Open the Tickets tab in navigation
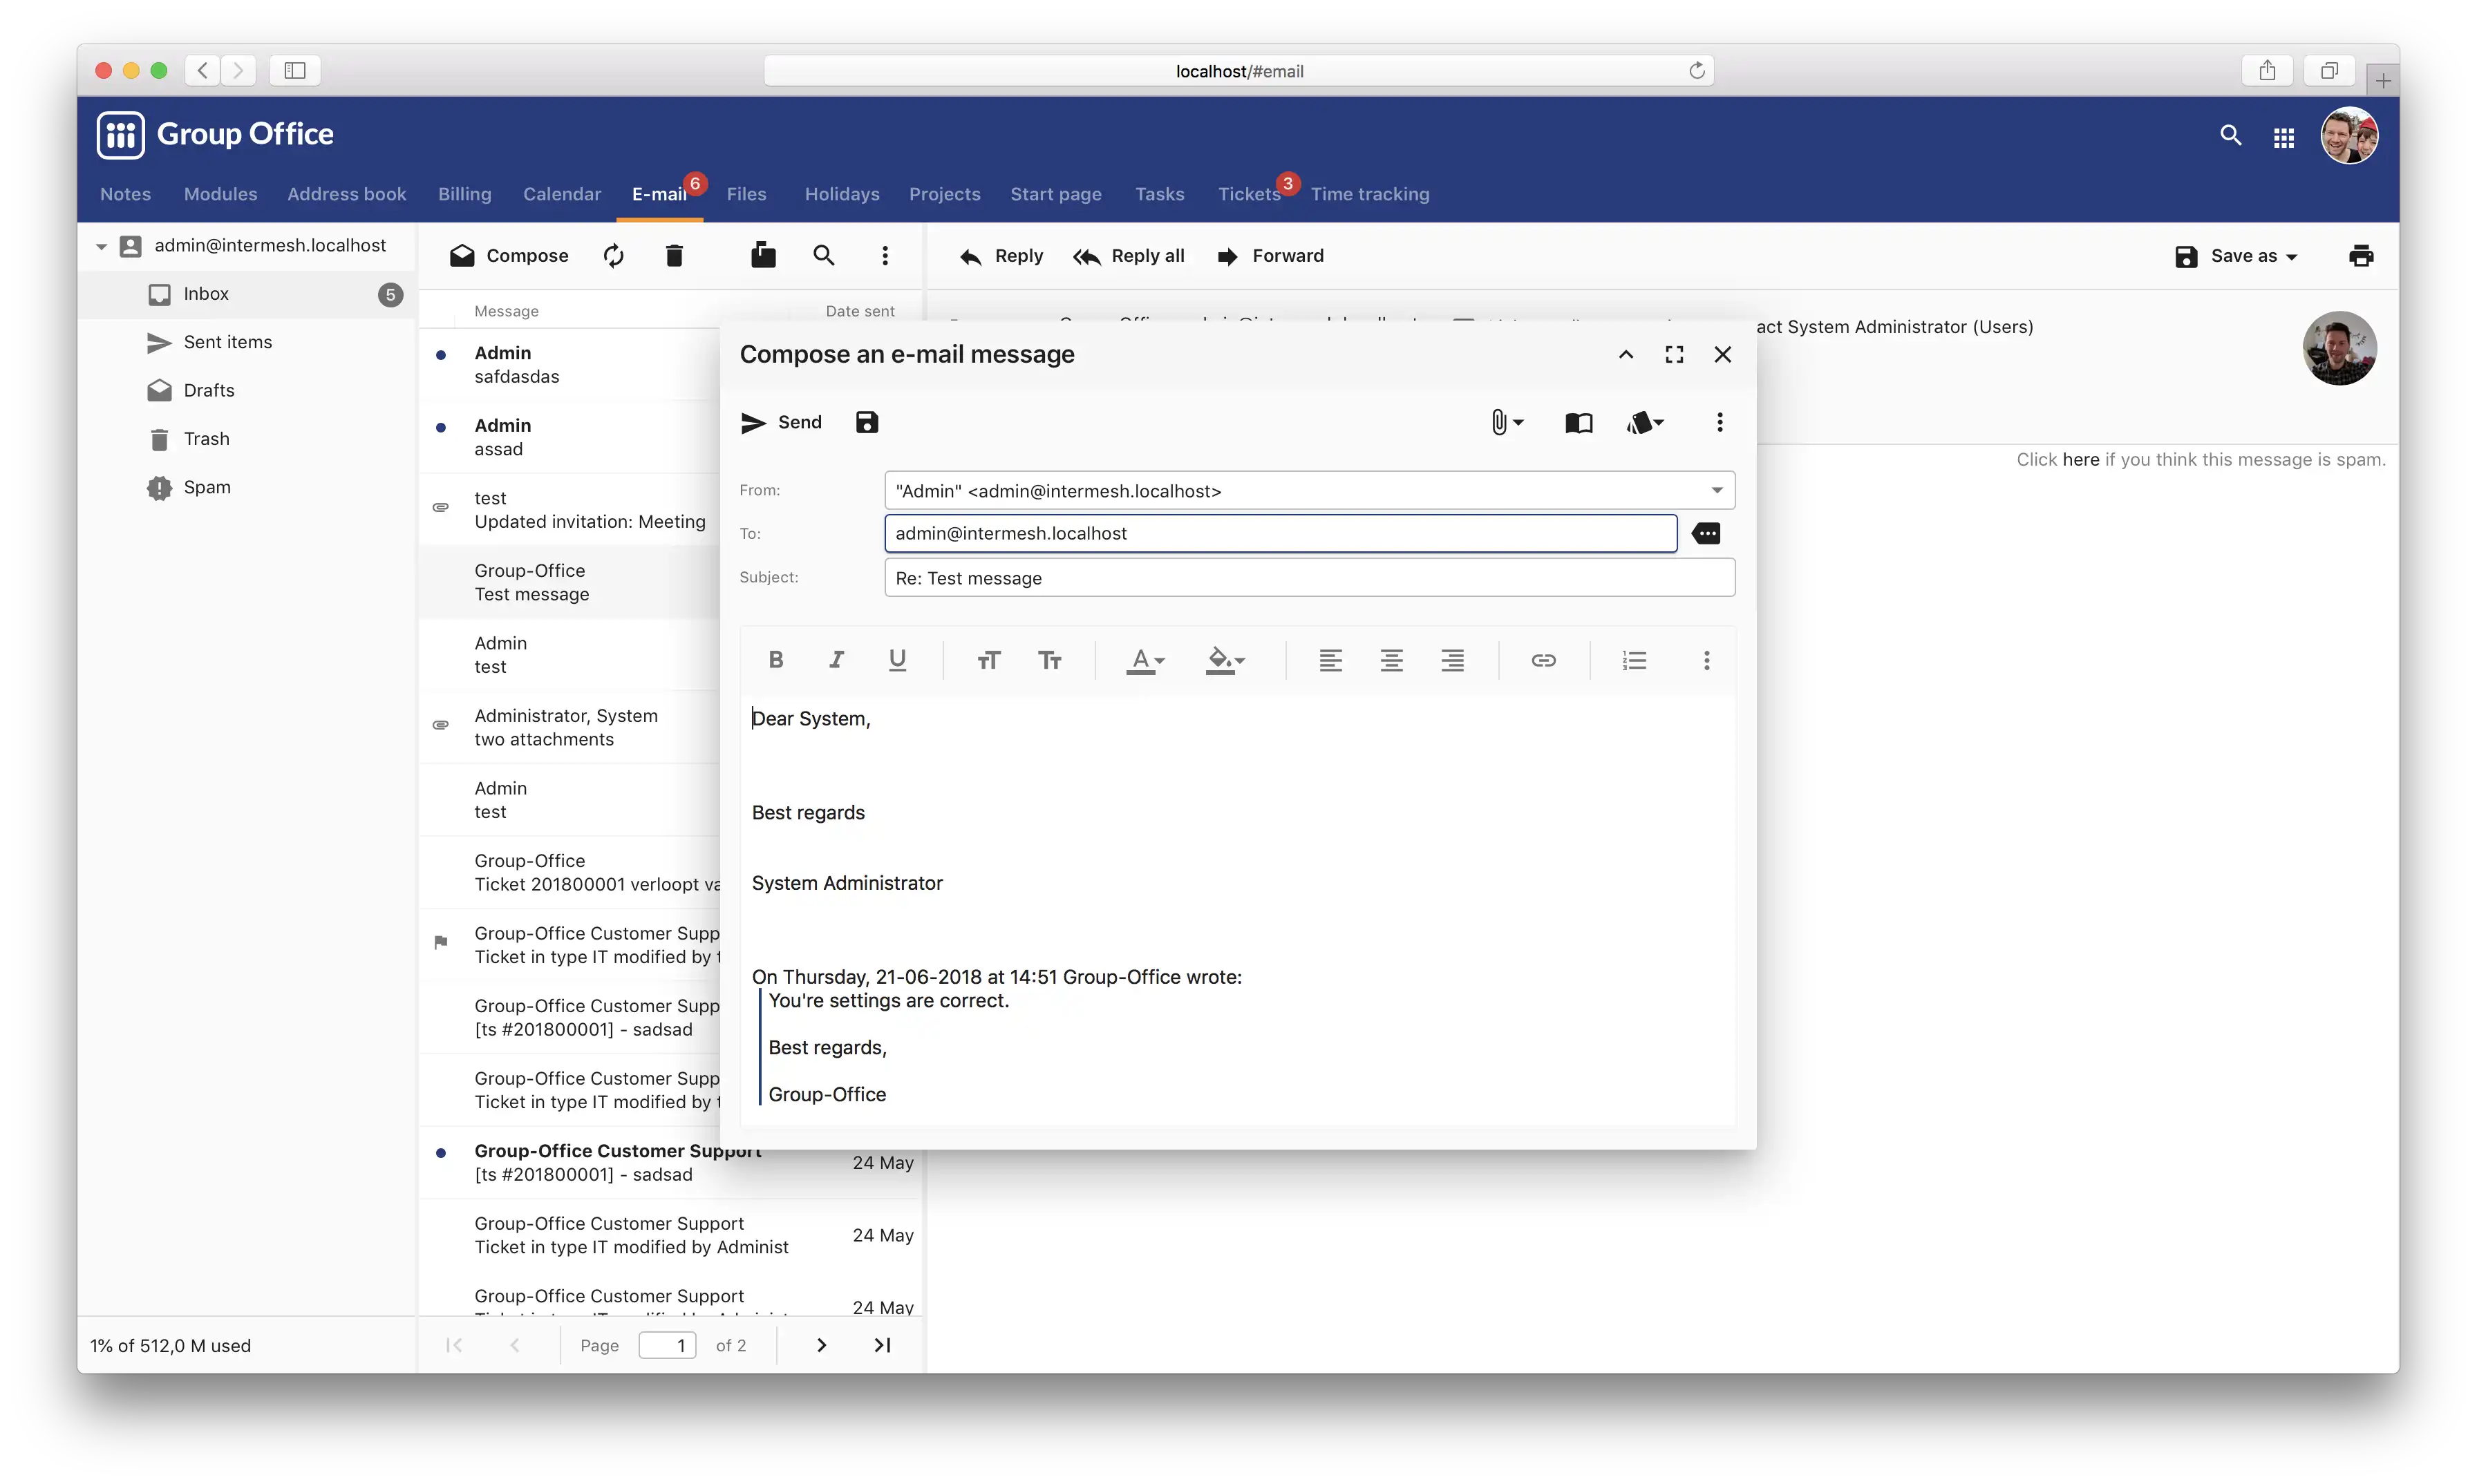2477x1484 pixels. pos(1247,193)
